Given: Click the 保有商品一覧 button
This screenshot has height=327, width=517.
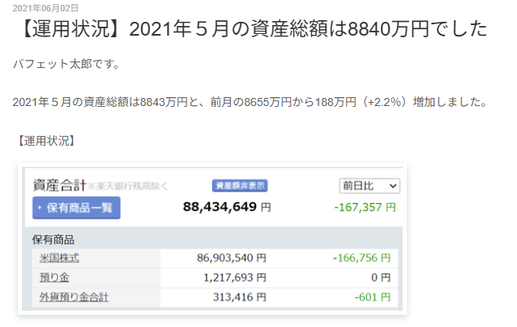Looking at the screenshot, I should pyautogui.click(x=76, y=208).
